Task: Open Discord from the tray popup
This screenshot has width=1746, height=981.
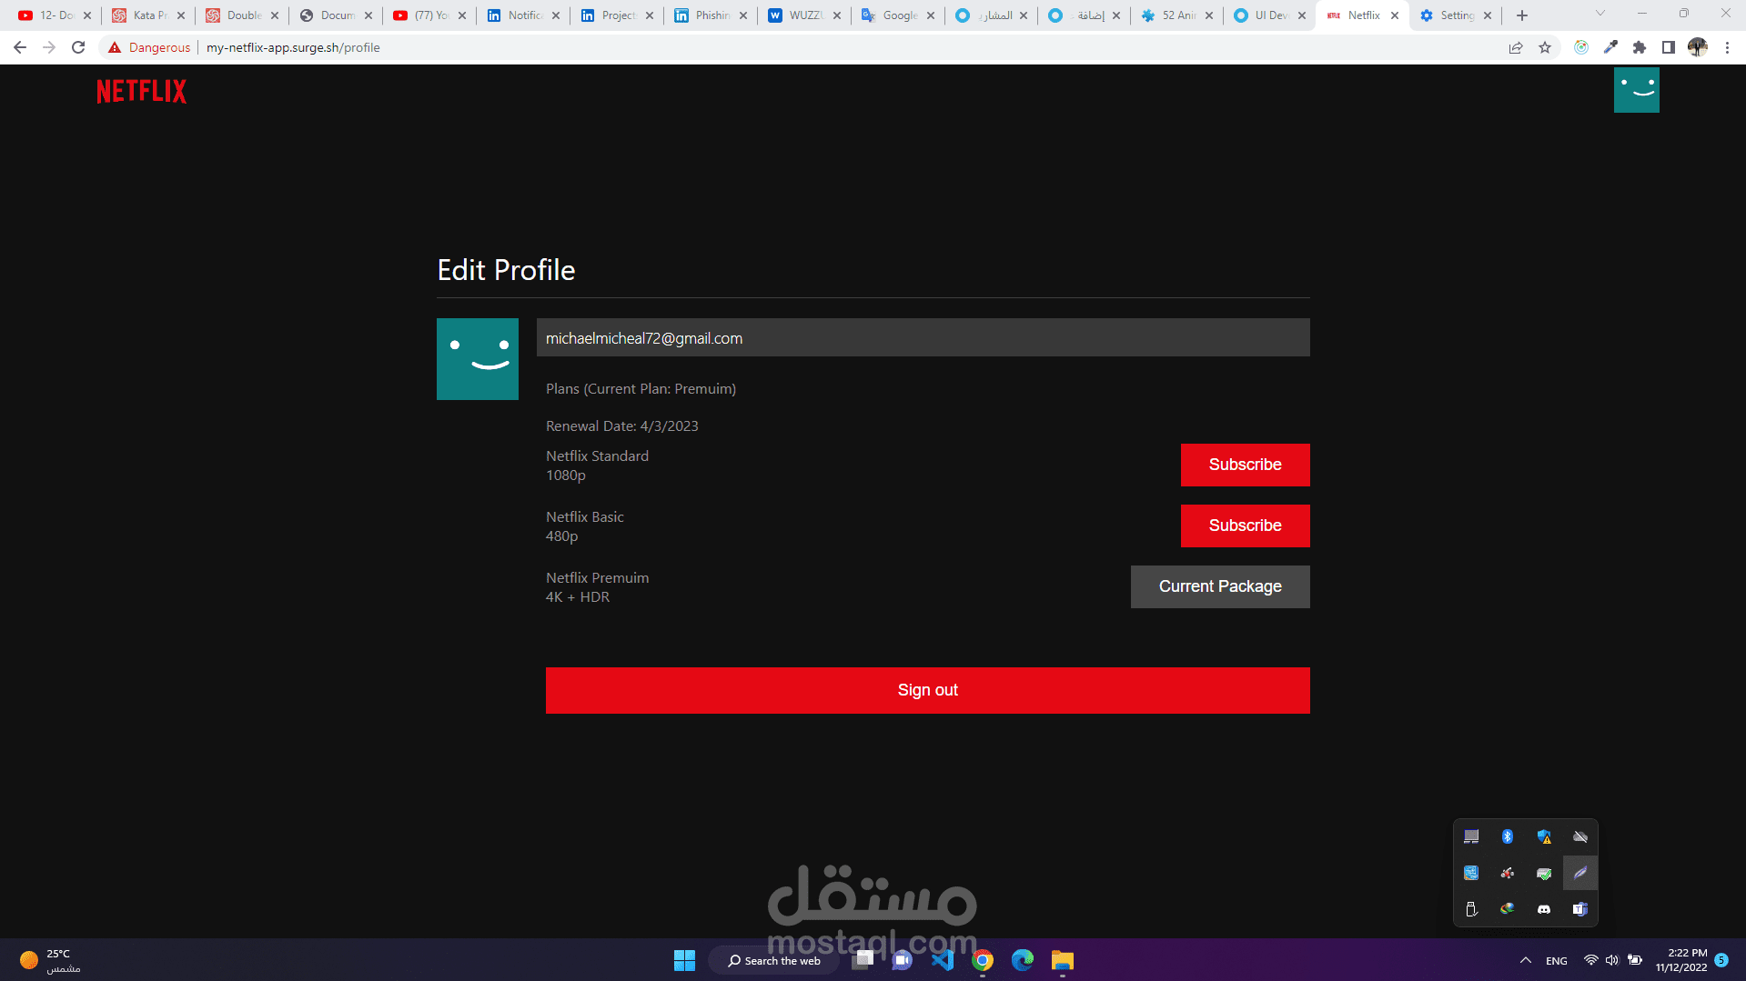Action: pyautogui.click(x=1544, y=909)
